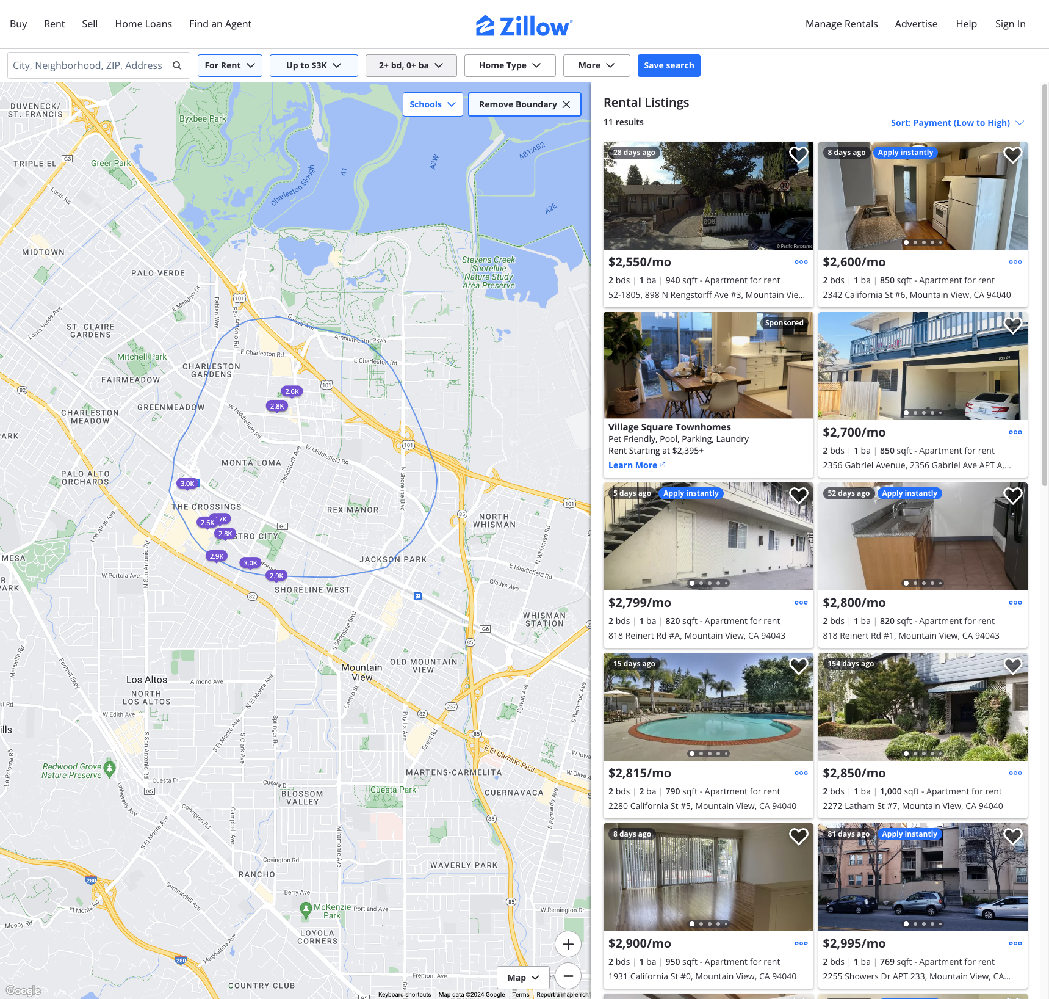Favorite the $2,815/mo California St listing

click(x=799, y=666)
